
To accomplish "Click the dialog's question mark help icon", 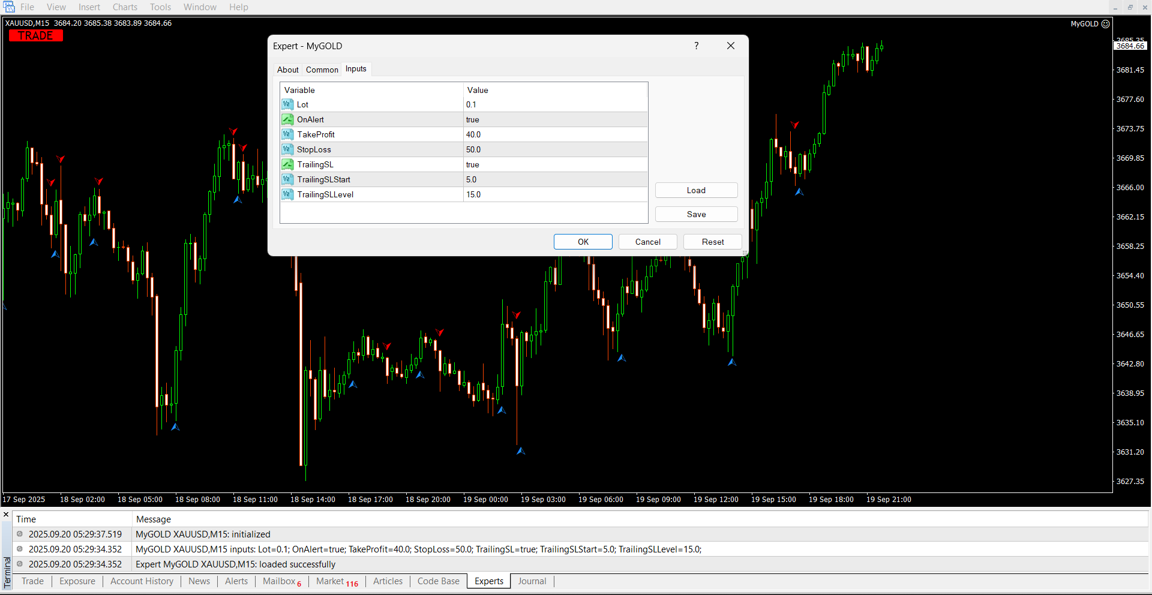I will point(696,46).
